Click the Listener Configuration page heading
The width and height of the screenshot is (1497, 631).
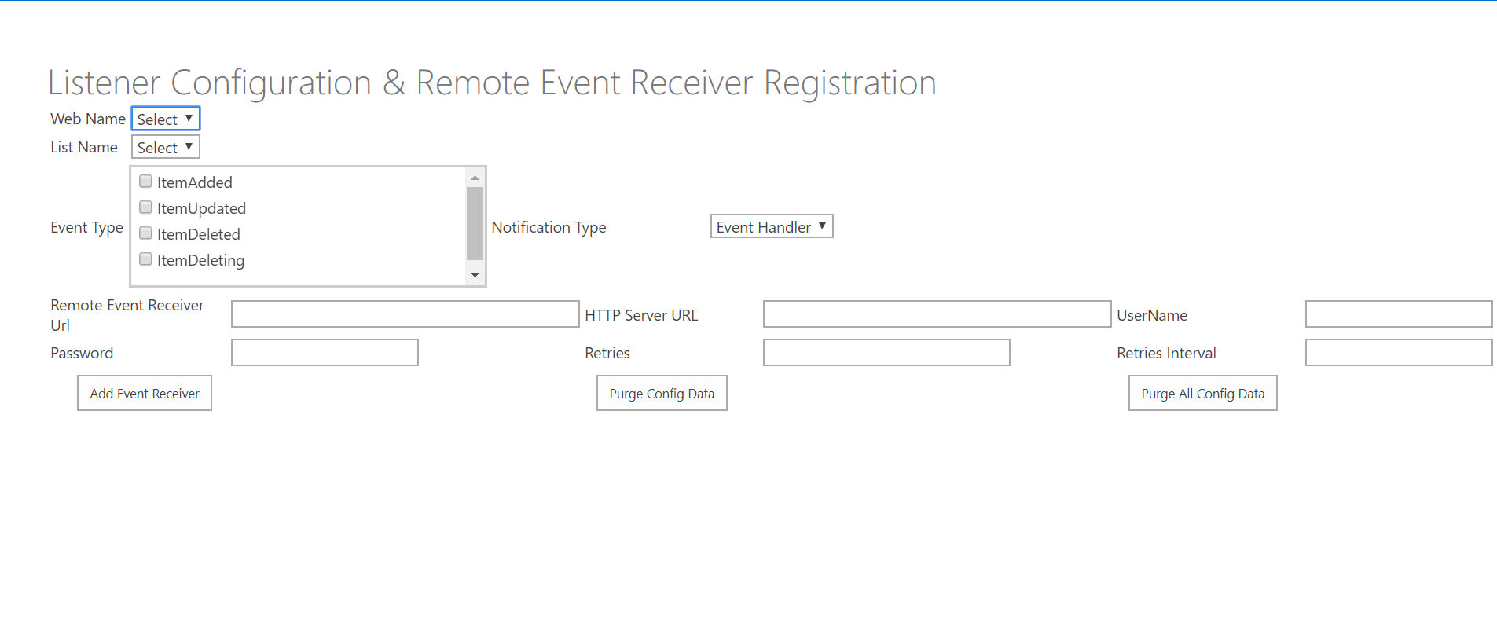492,83
